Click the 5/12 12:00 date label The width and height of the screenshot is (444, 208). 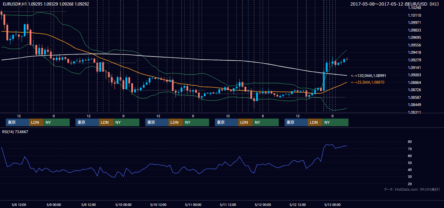pyautogui.click(x=297, y=205)
